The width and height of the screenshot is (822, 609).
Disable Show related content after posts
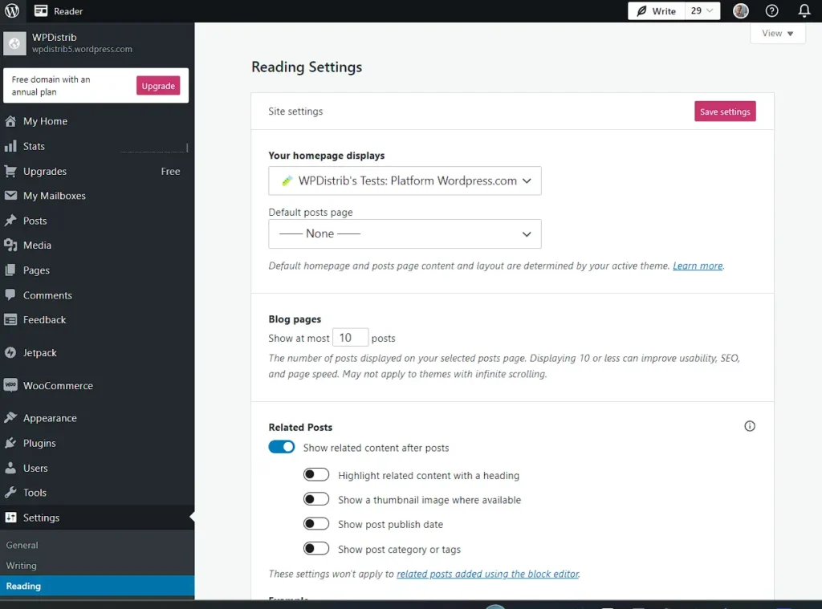(282, 447)
